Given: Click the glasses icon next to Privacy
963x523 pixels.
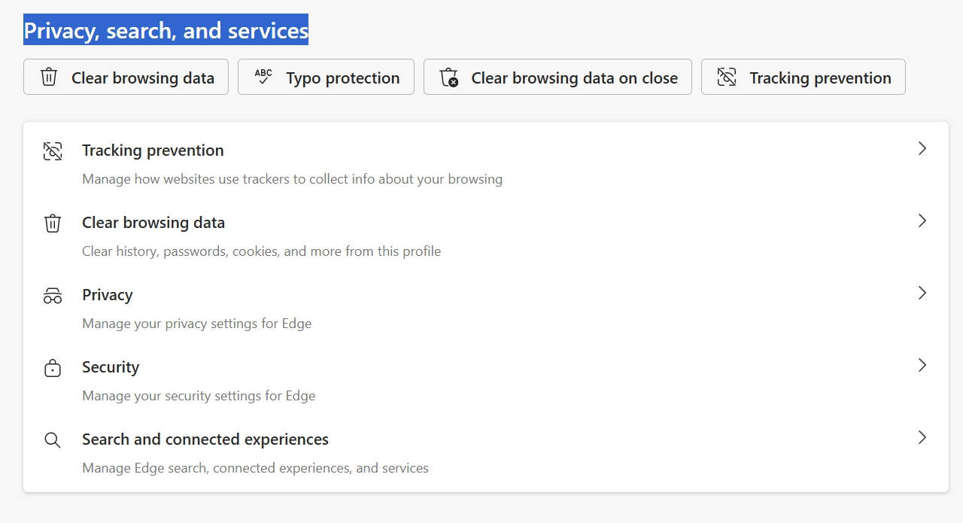Looking at the screenshot, I should click(x=52, y=294).
